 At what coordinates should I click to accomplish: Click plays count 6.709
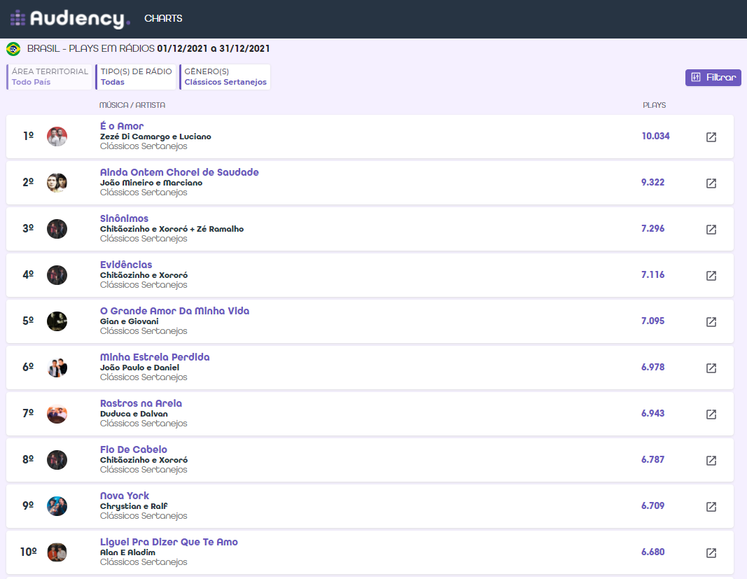pyautogui.click(x=652, y=506)
